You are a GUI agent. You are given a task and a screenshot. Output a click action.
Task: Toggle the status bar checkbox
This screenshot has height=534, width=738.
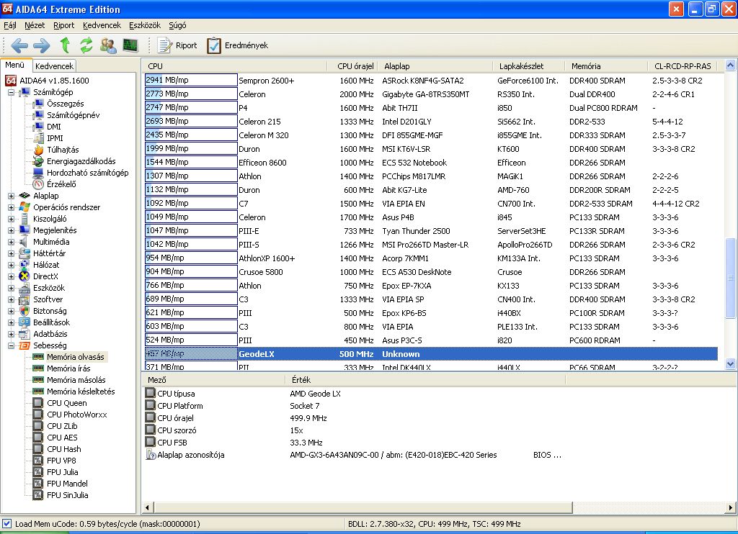click(x=7, y=524)
